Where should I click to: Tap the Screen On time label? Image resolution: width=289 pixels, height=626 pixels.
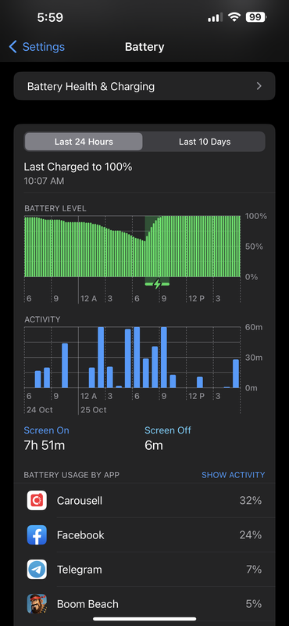click(46, 430)
